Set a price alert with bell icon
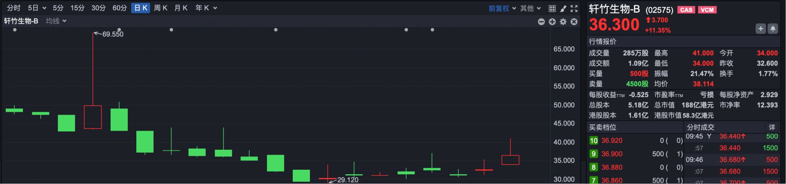The height and width of the screenshot is (184, 786). 773,29
